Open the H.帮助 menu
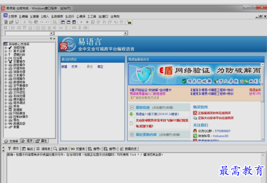The image size is (267, 183). [x=115, y=16]
